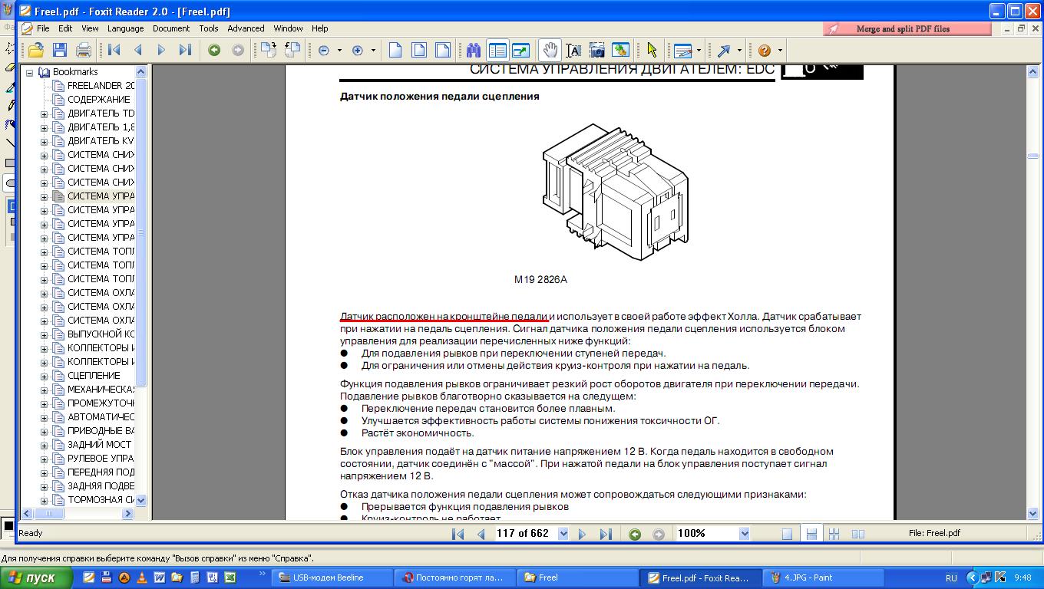Save the document with the floppy disk icon
Image resolution: width=1044 pixels, height=589 pixels.
(60, 51)
